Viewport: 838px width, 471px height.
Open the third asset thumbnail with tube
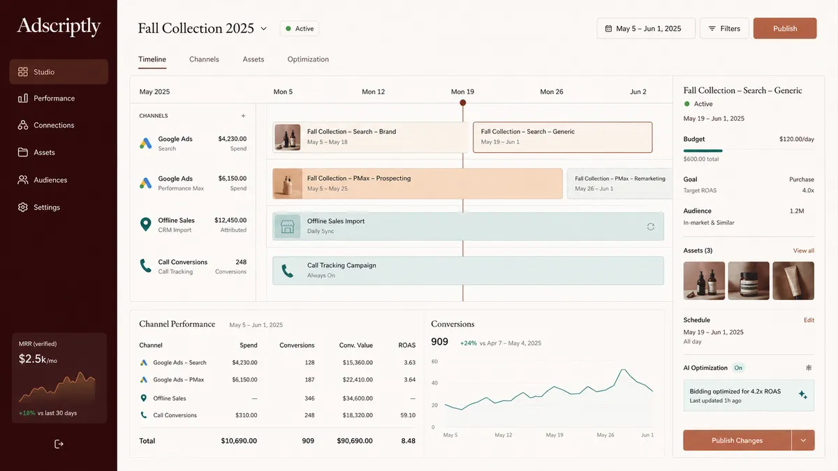[793, 281]
